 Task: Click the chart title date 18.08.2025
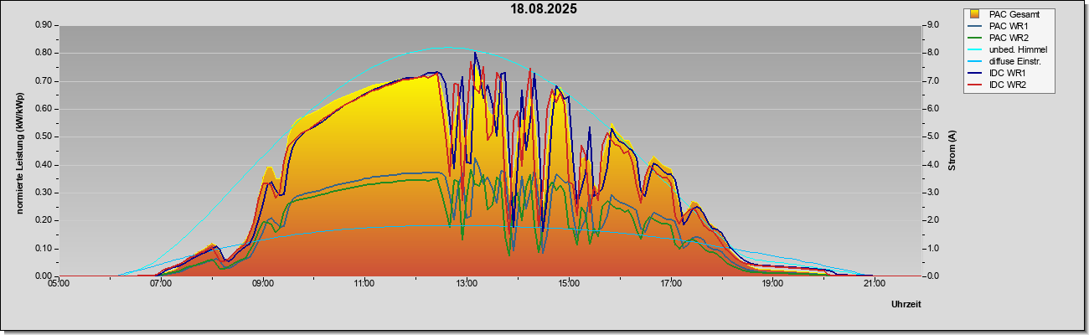(x=544, y=9)
